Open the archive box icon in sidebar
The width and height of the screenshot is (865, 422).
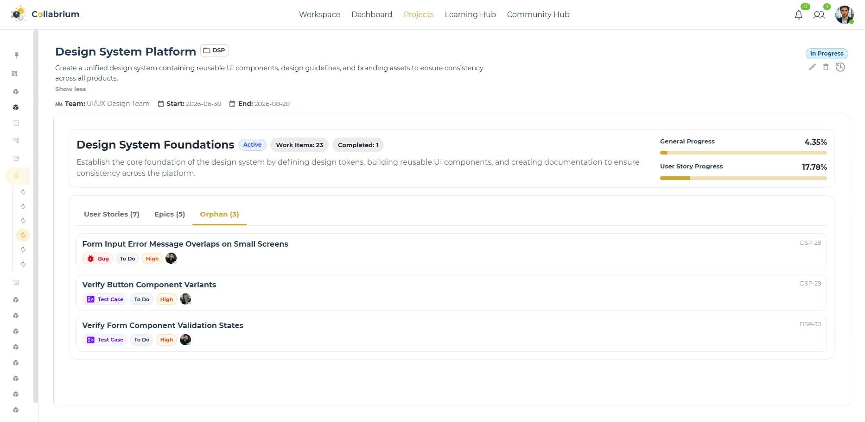pos(16,123)
